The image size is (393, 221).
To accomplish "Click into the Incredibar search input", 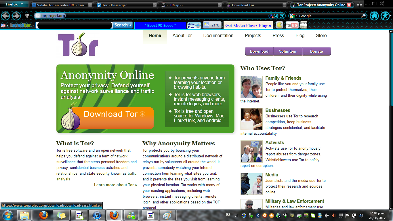I will (x=74, y=25).
